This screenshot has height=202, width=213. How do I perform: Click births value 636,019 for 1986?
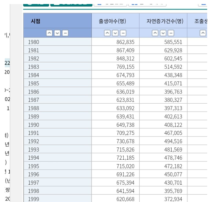pos(125,92)
